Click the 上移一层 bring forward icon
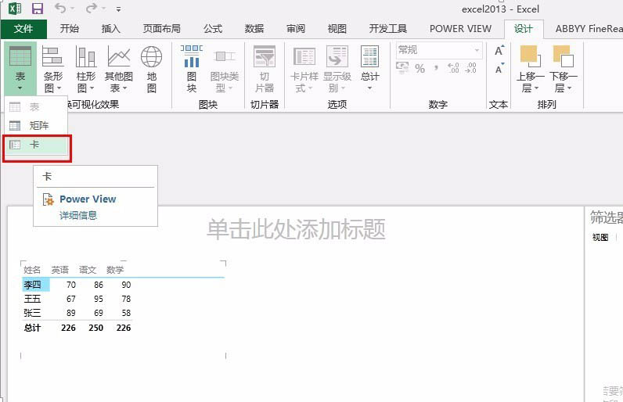Image resolution: width=623 pixels, height=402 pixels. point(530,56)
